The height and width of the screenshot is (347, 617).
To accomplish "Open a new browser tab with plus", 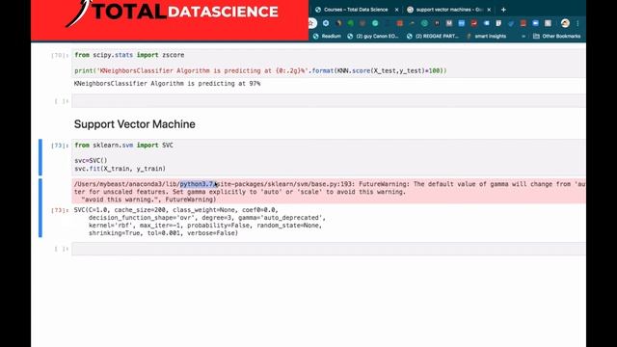I will (503, 10).
